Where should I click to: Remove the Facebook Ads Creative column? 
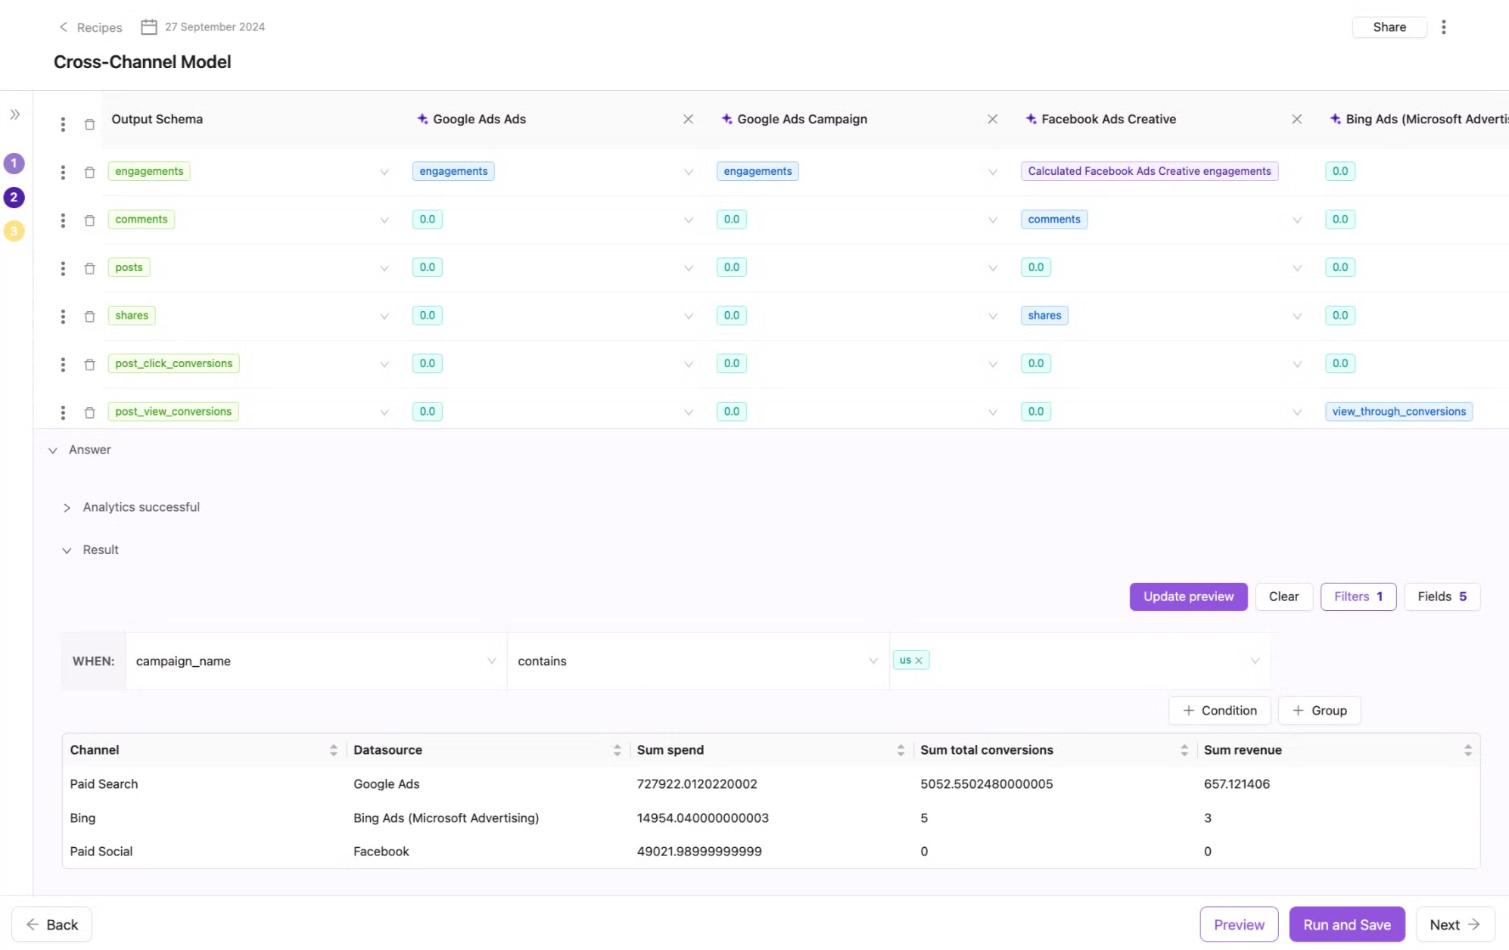(x=1296, y=120)
